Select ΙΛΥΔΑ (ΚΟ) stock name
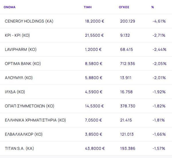Image resolution: width=172 pixels, height=158 pixels. click(15, 92)
